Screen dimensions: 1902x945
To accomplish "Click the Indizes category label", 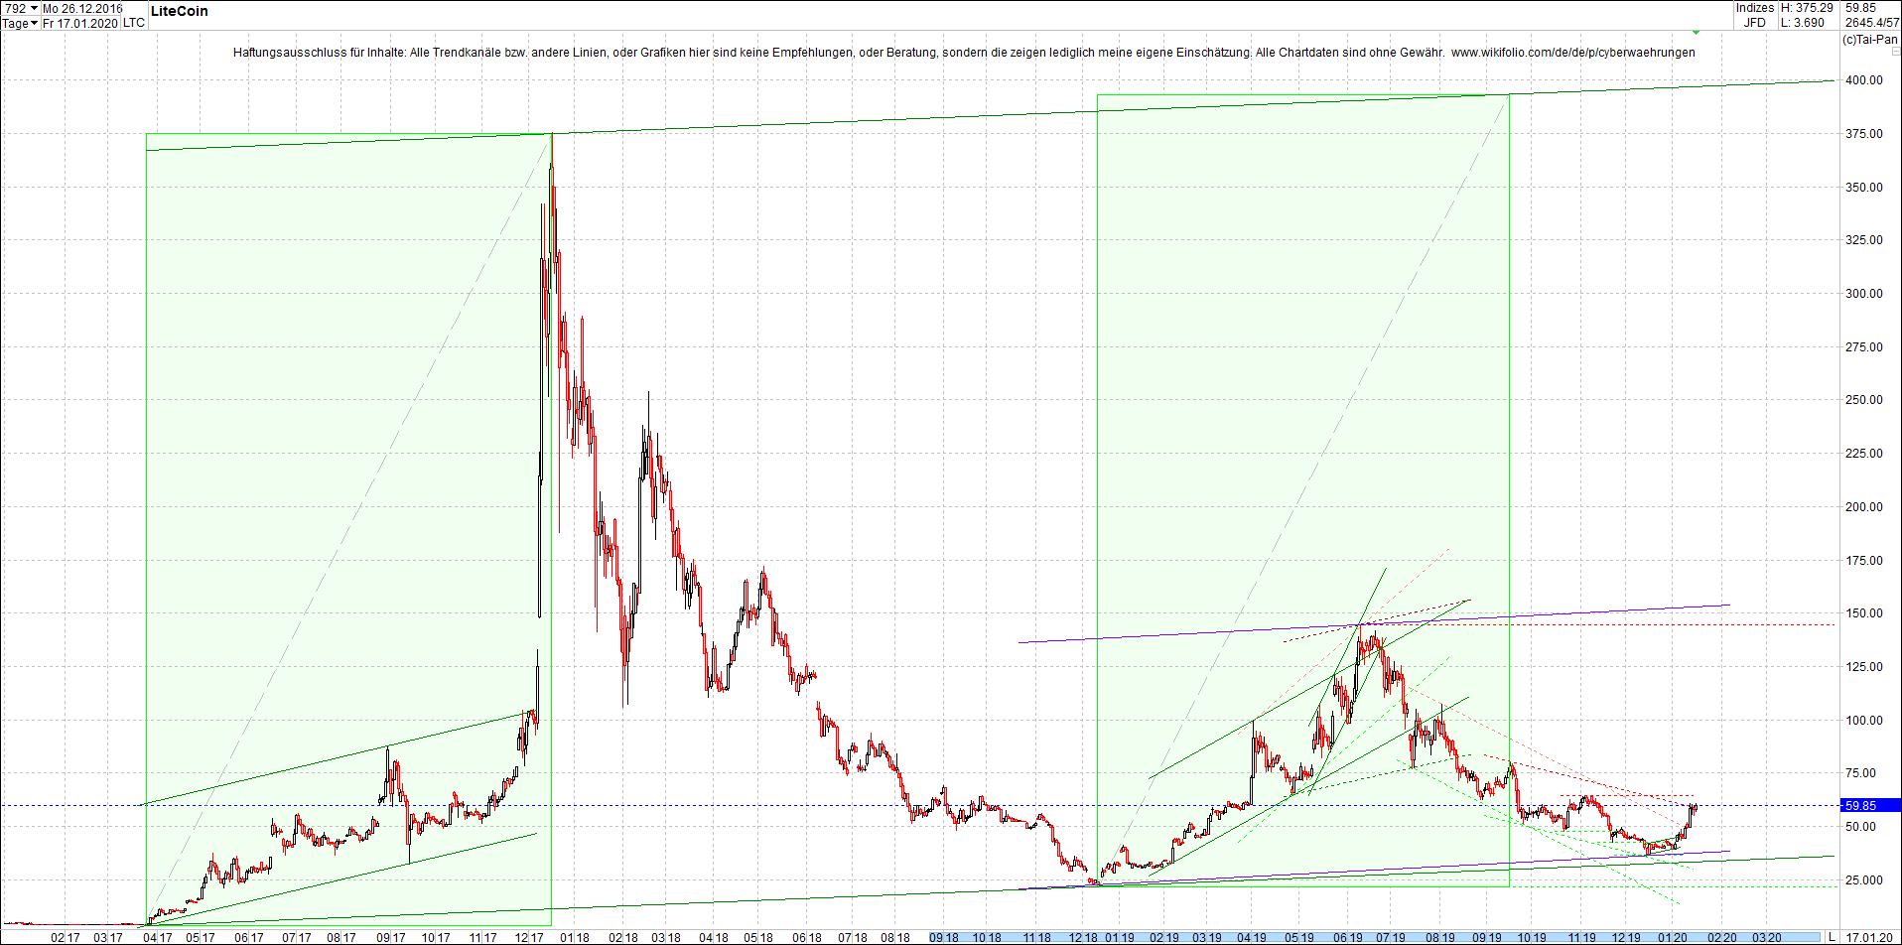I will point(1755,8).
